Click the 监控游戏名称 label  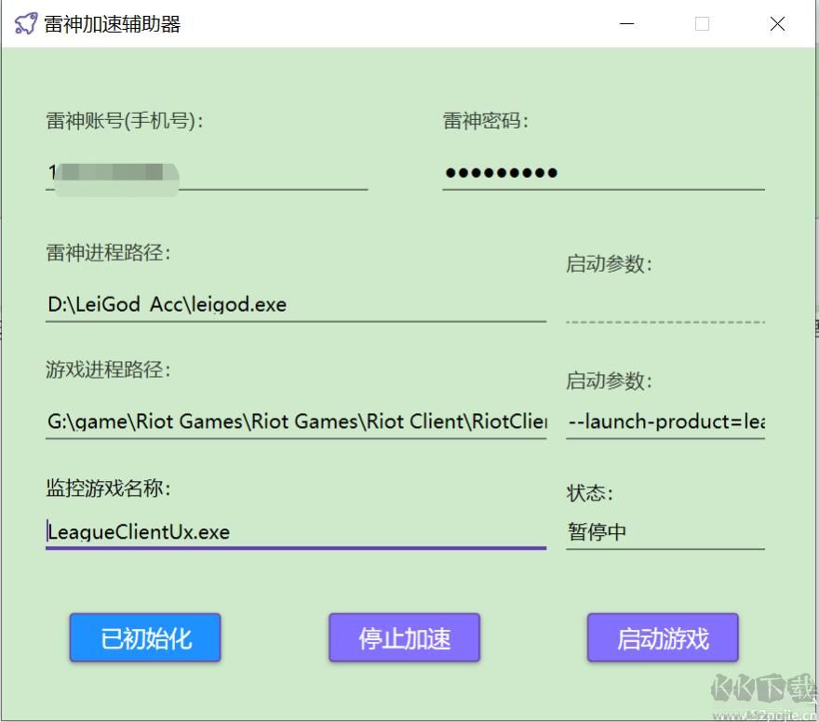click(x=109, y=488)
